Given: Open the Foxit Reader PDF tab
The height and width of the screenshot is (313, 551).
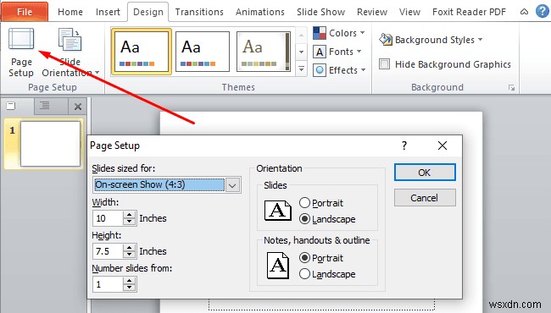Looking at the screenshot, I should click(469, 12).
